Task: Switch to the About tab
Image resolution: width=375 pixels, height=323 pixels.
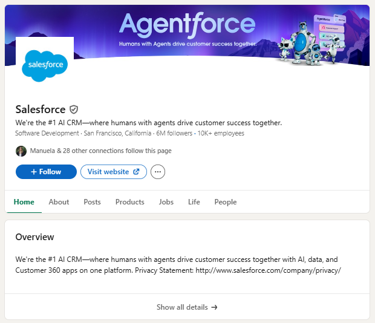Action: tap(59, 202)
